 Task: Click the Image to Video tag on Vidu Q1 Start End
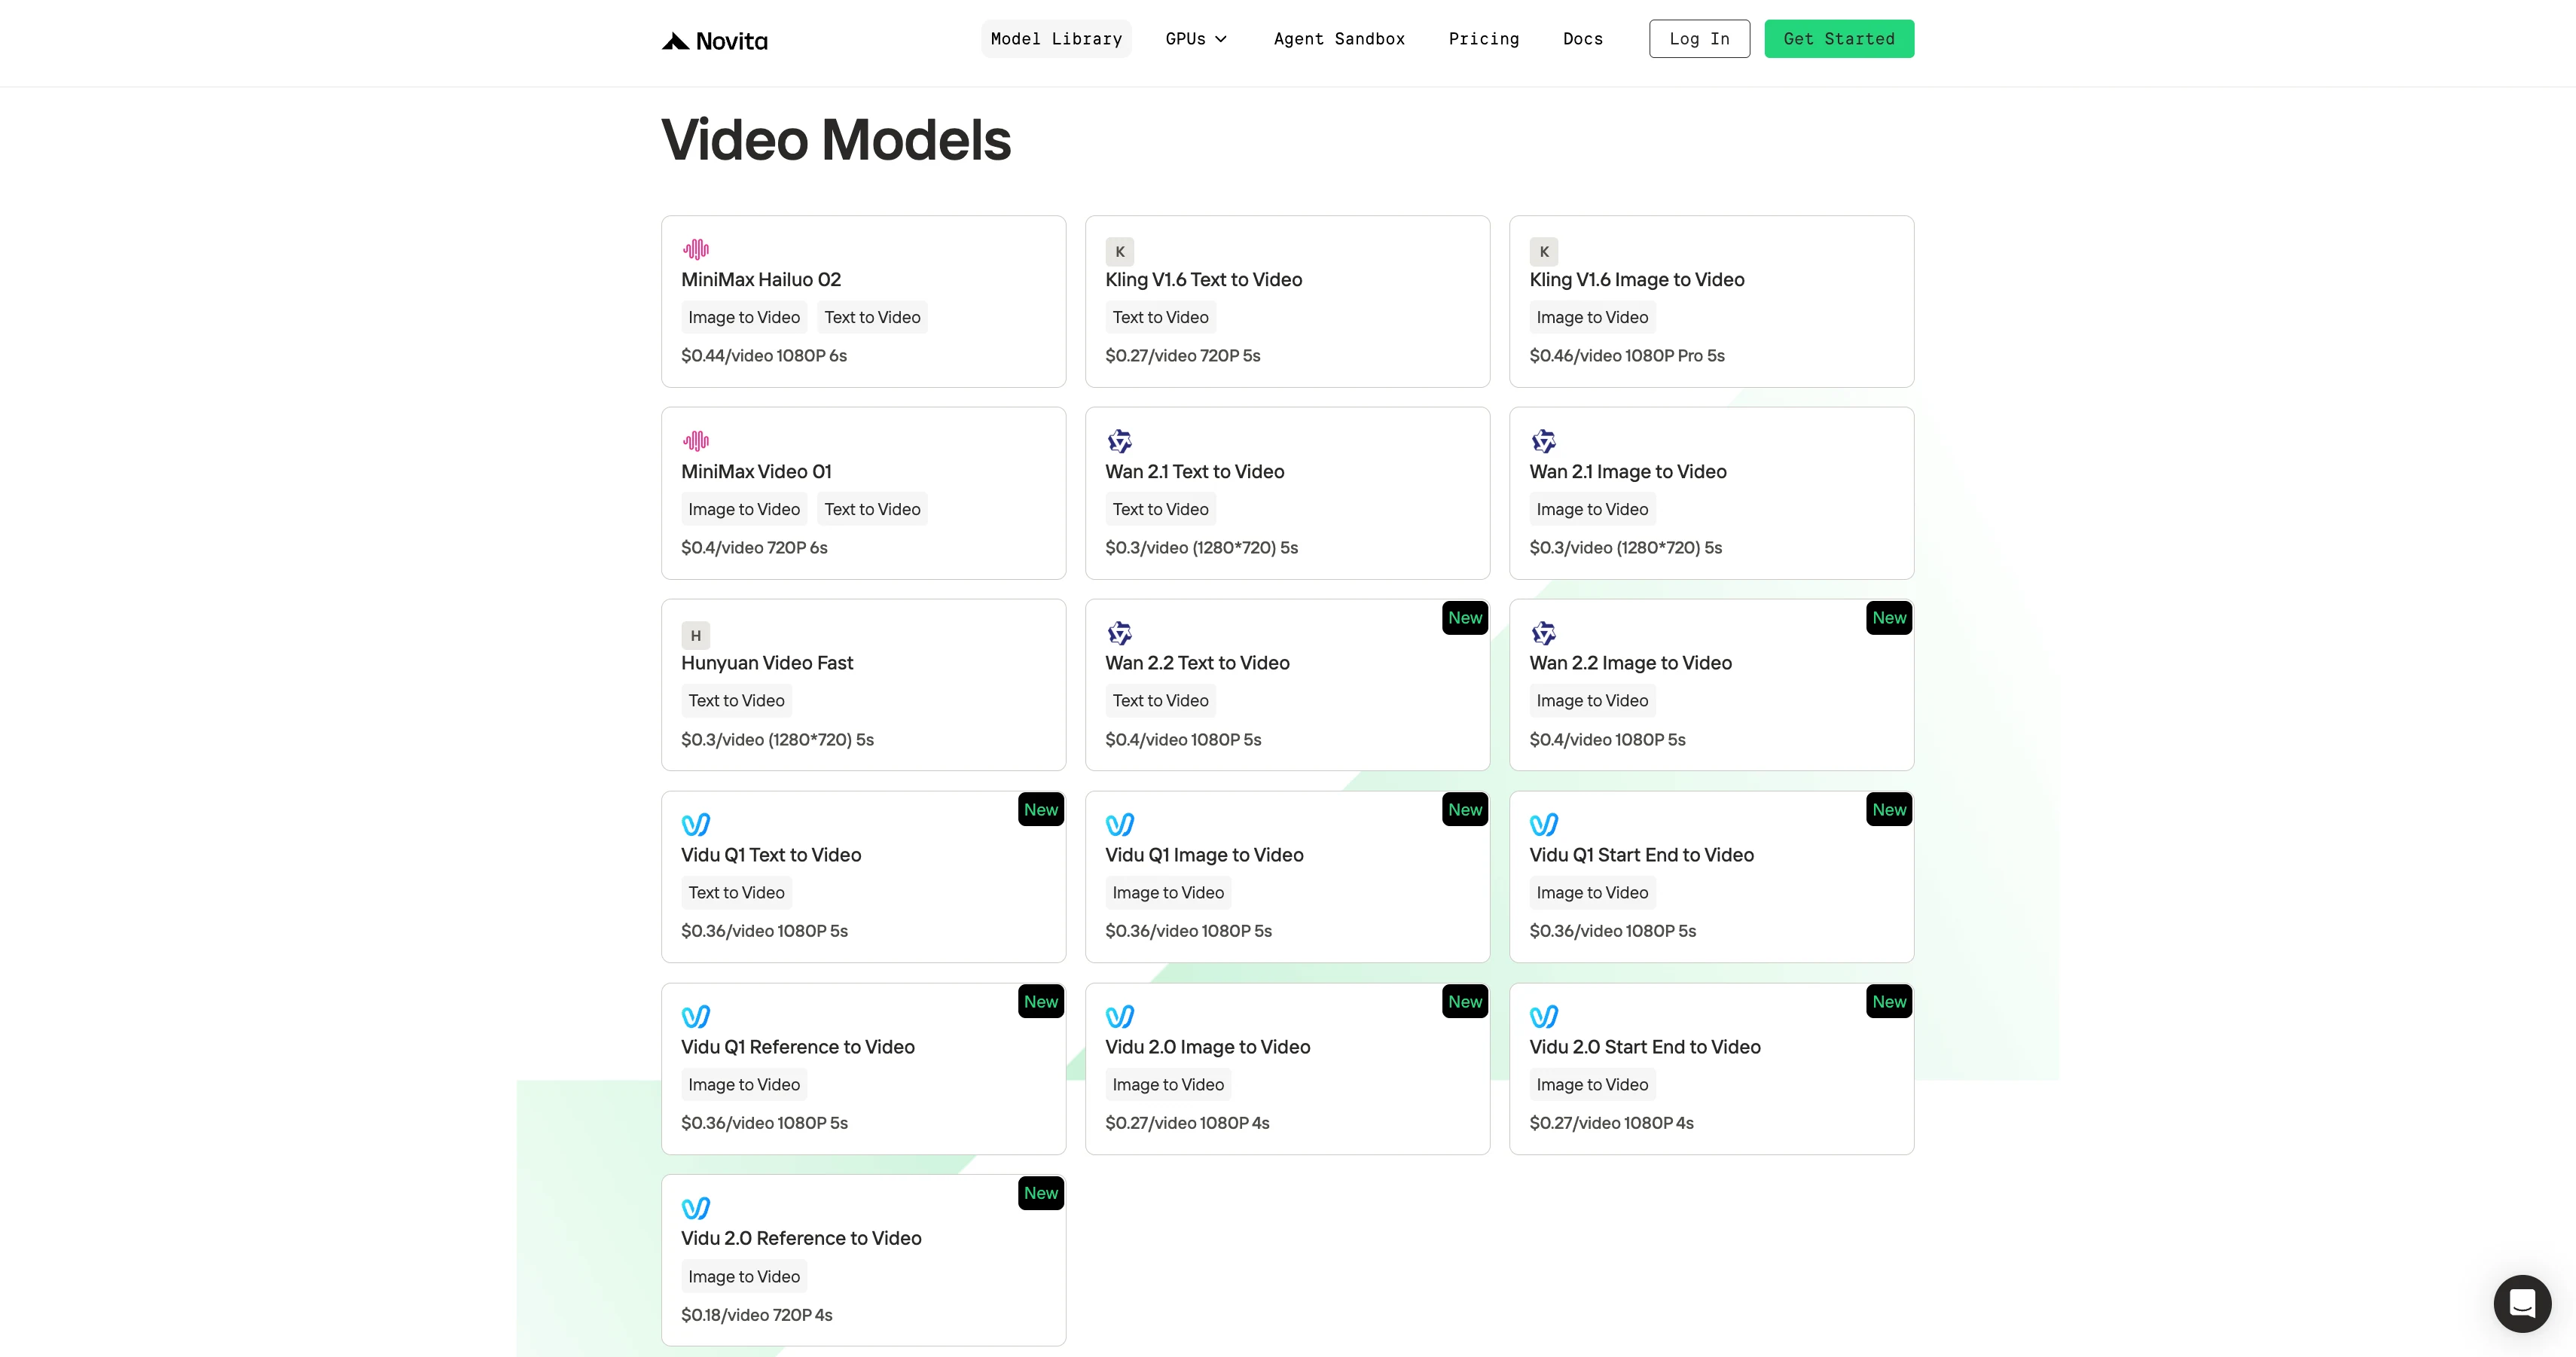pos(1592,893)
